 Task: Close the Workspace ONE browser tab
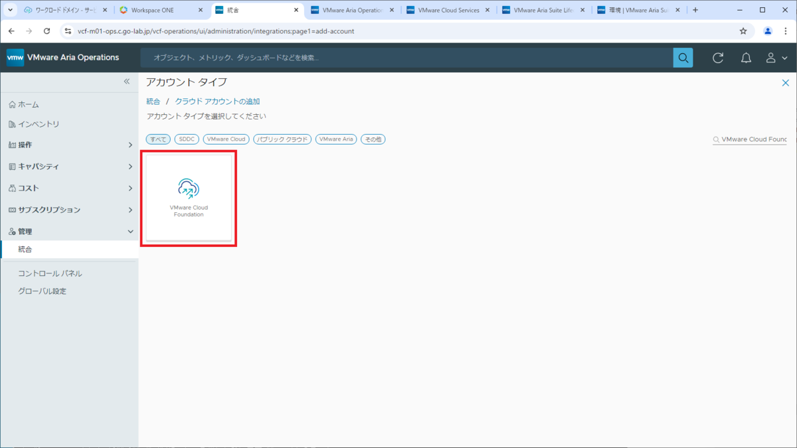201,11
